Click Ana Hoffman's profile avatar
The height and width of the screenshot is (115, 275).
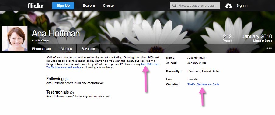point(15,38)
